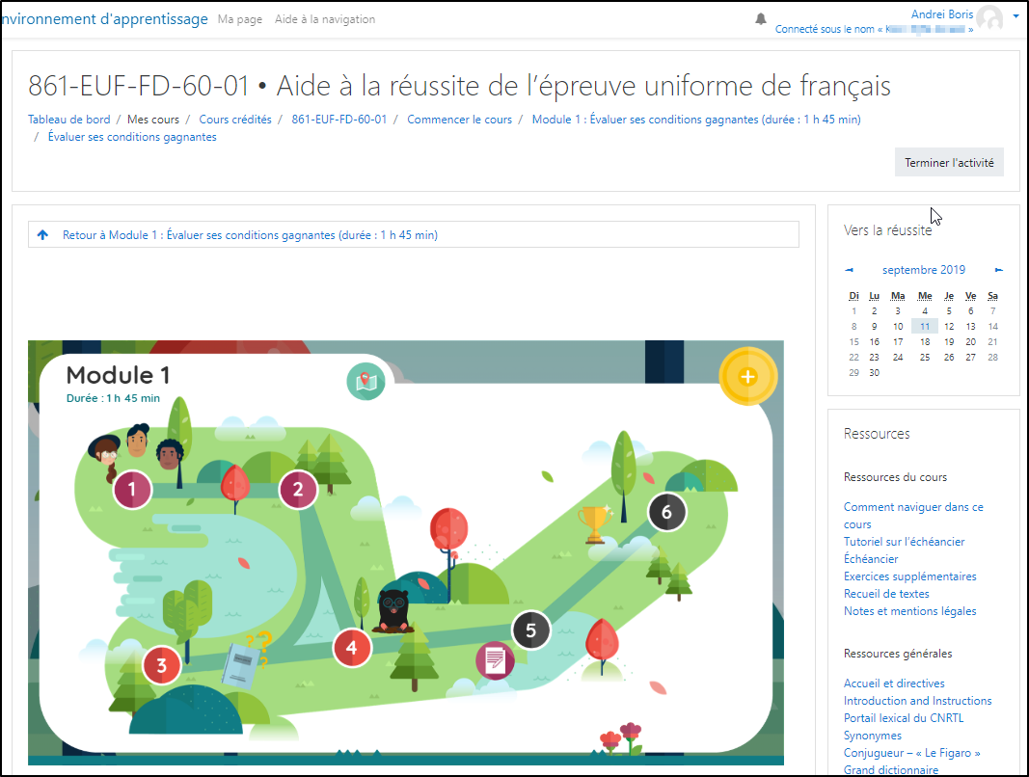The width and height of the screenshot is (1029, 777).
Task: Go to previous month in calendar
Action: (x=849, y=271)
